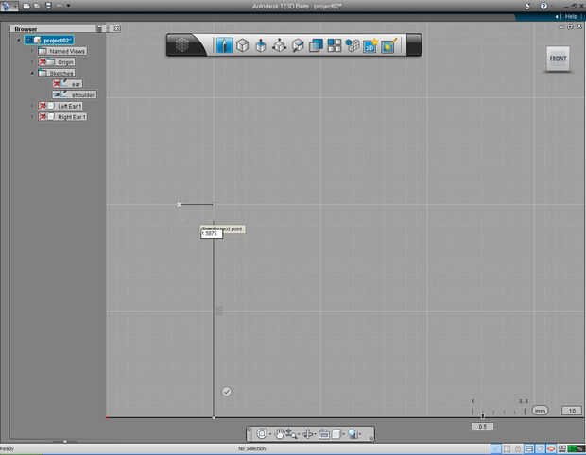This screenshot has width=586, height=455.
Task: Collapse the project02 root node
Action: click(19, 40)
